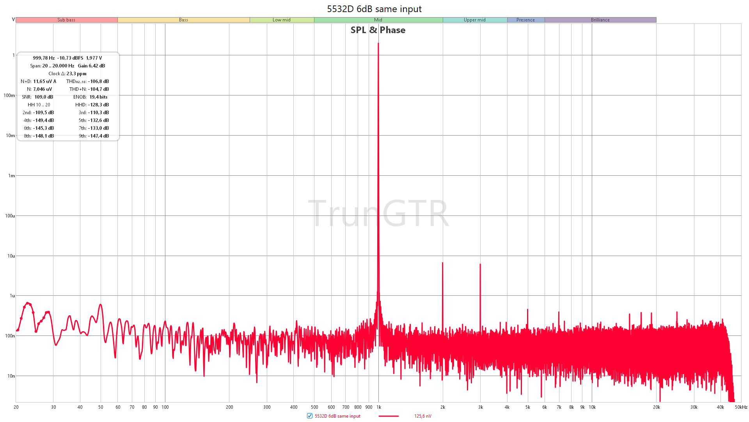Click the SPL & Phase graph title

pos(378,30)
